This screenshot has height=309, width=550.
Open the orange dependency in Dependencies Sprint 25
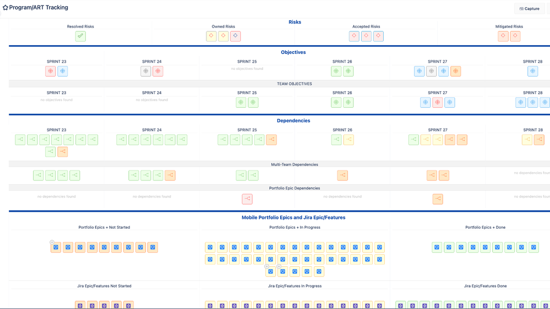pyautogui.click(x=271, y=140)
